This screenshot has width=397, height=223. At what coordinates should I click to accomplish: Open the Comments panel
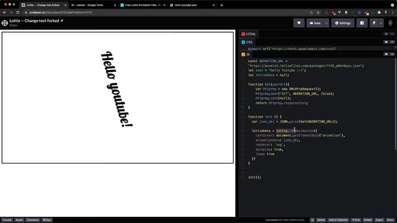coord(33,220)
